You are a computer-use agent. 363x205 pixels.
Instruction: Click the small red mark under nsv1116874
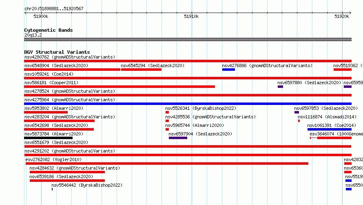[299, 121]
